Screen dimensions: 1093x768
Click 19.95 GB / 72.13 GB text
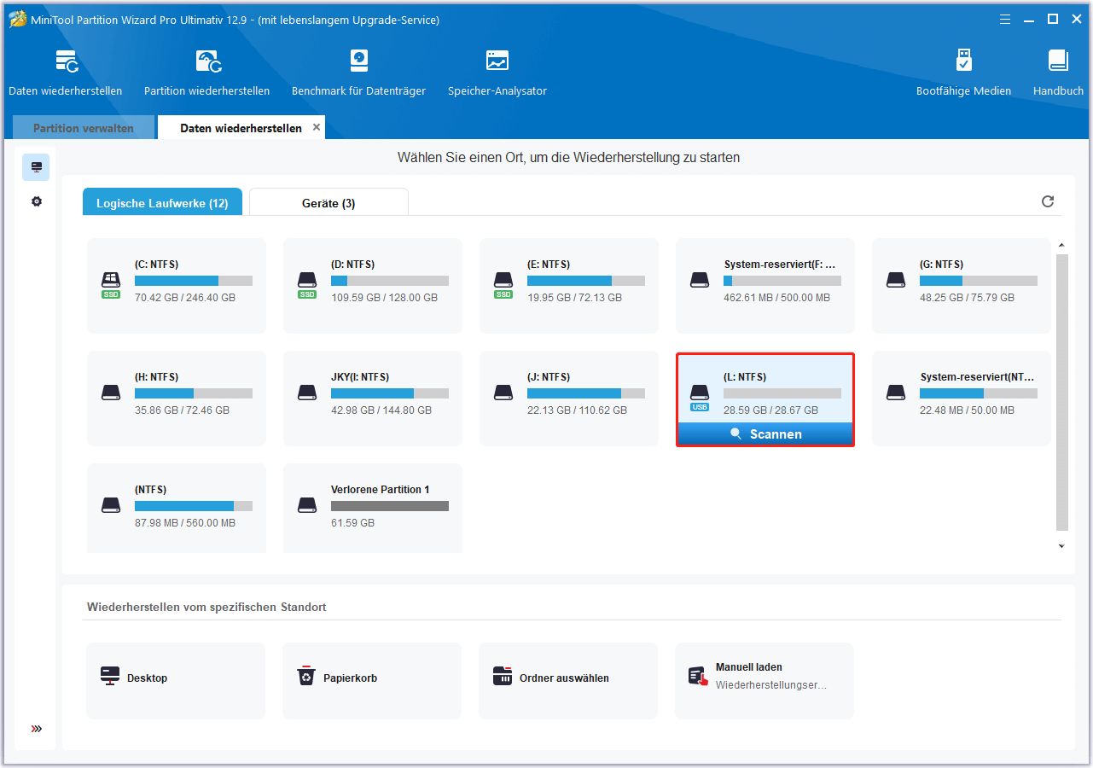pos(574,298)
